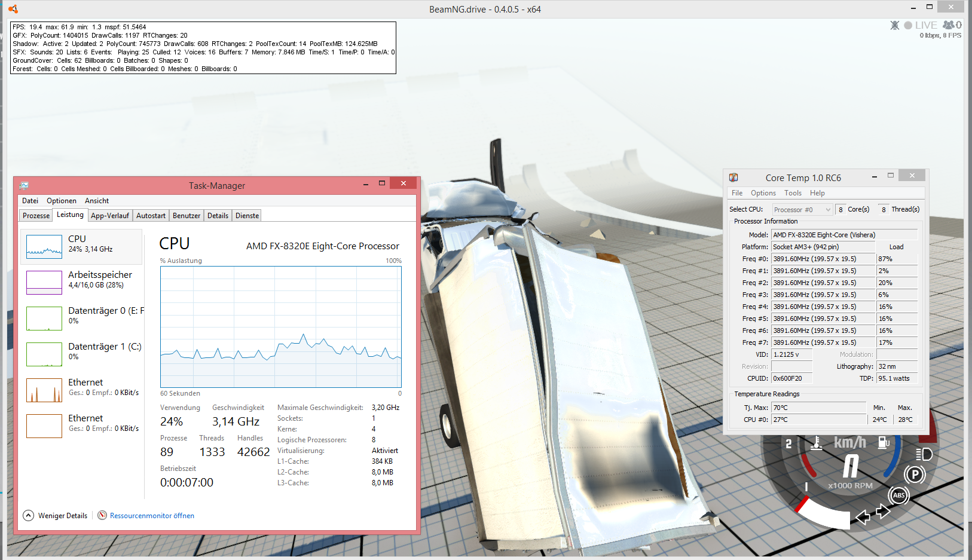Click the ABS indicator on gauge
The width and height of the screenshot is (972, 560).
[x=898, y=495]
